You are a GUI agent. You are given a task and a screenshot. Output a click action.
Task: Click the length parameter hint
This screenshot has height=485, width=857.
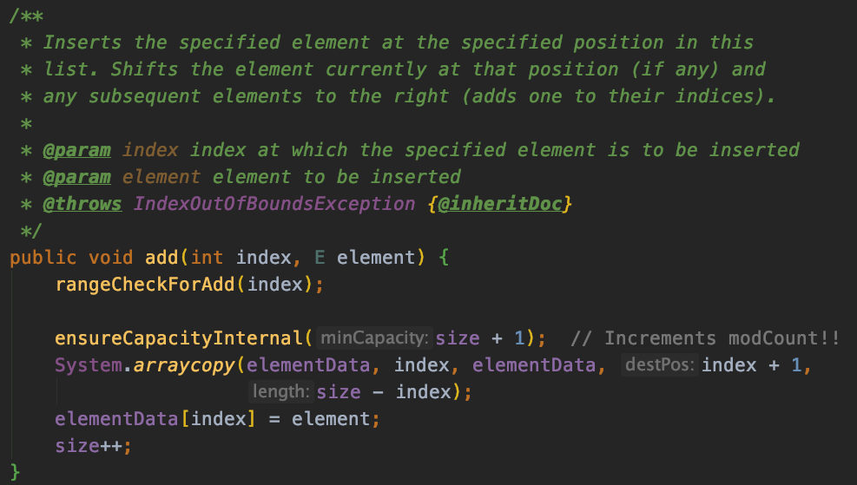click(x=281, y=391)
